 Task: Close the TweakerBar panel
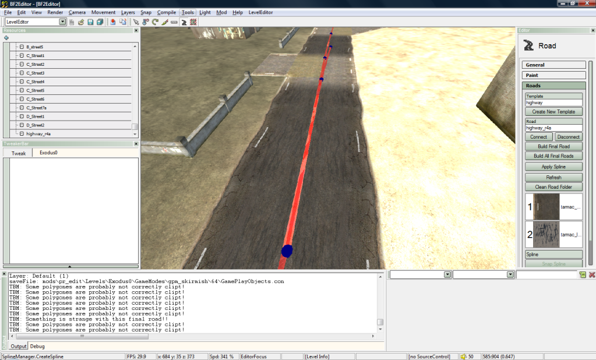tap(136, 144)
